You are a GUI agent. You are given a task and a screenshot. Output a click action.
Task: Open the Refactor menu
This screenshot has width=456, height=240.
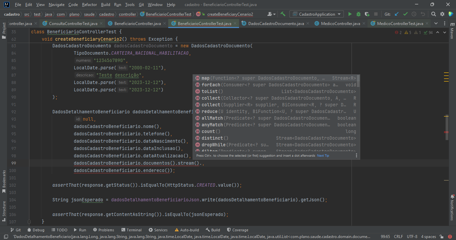89,5
